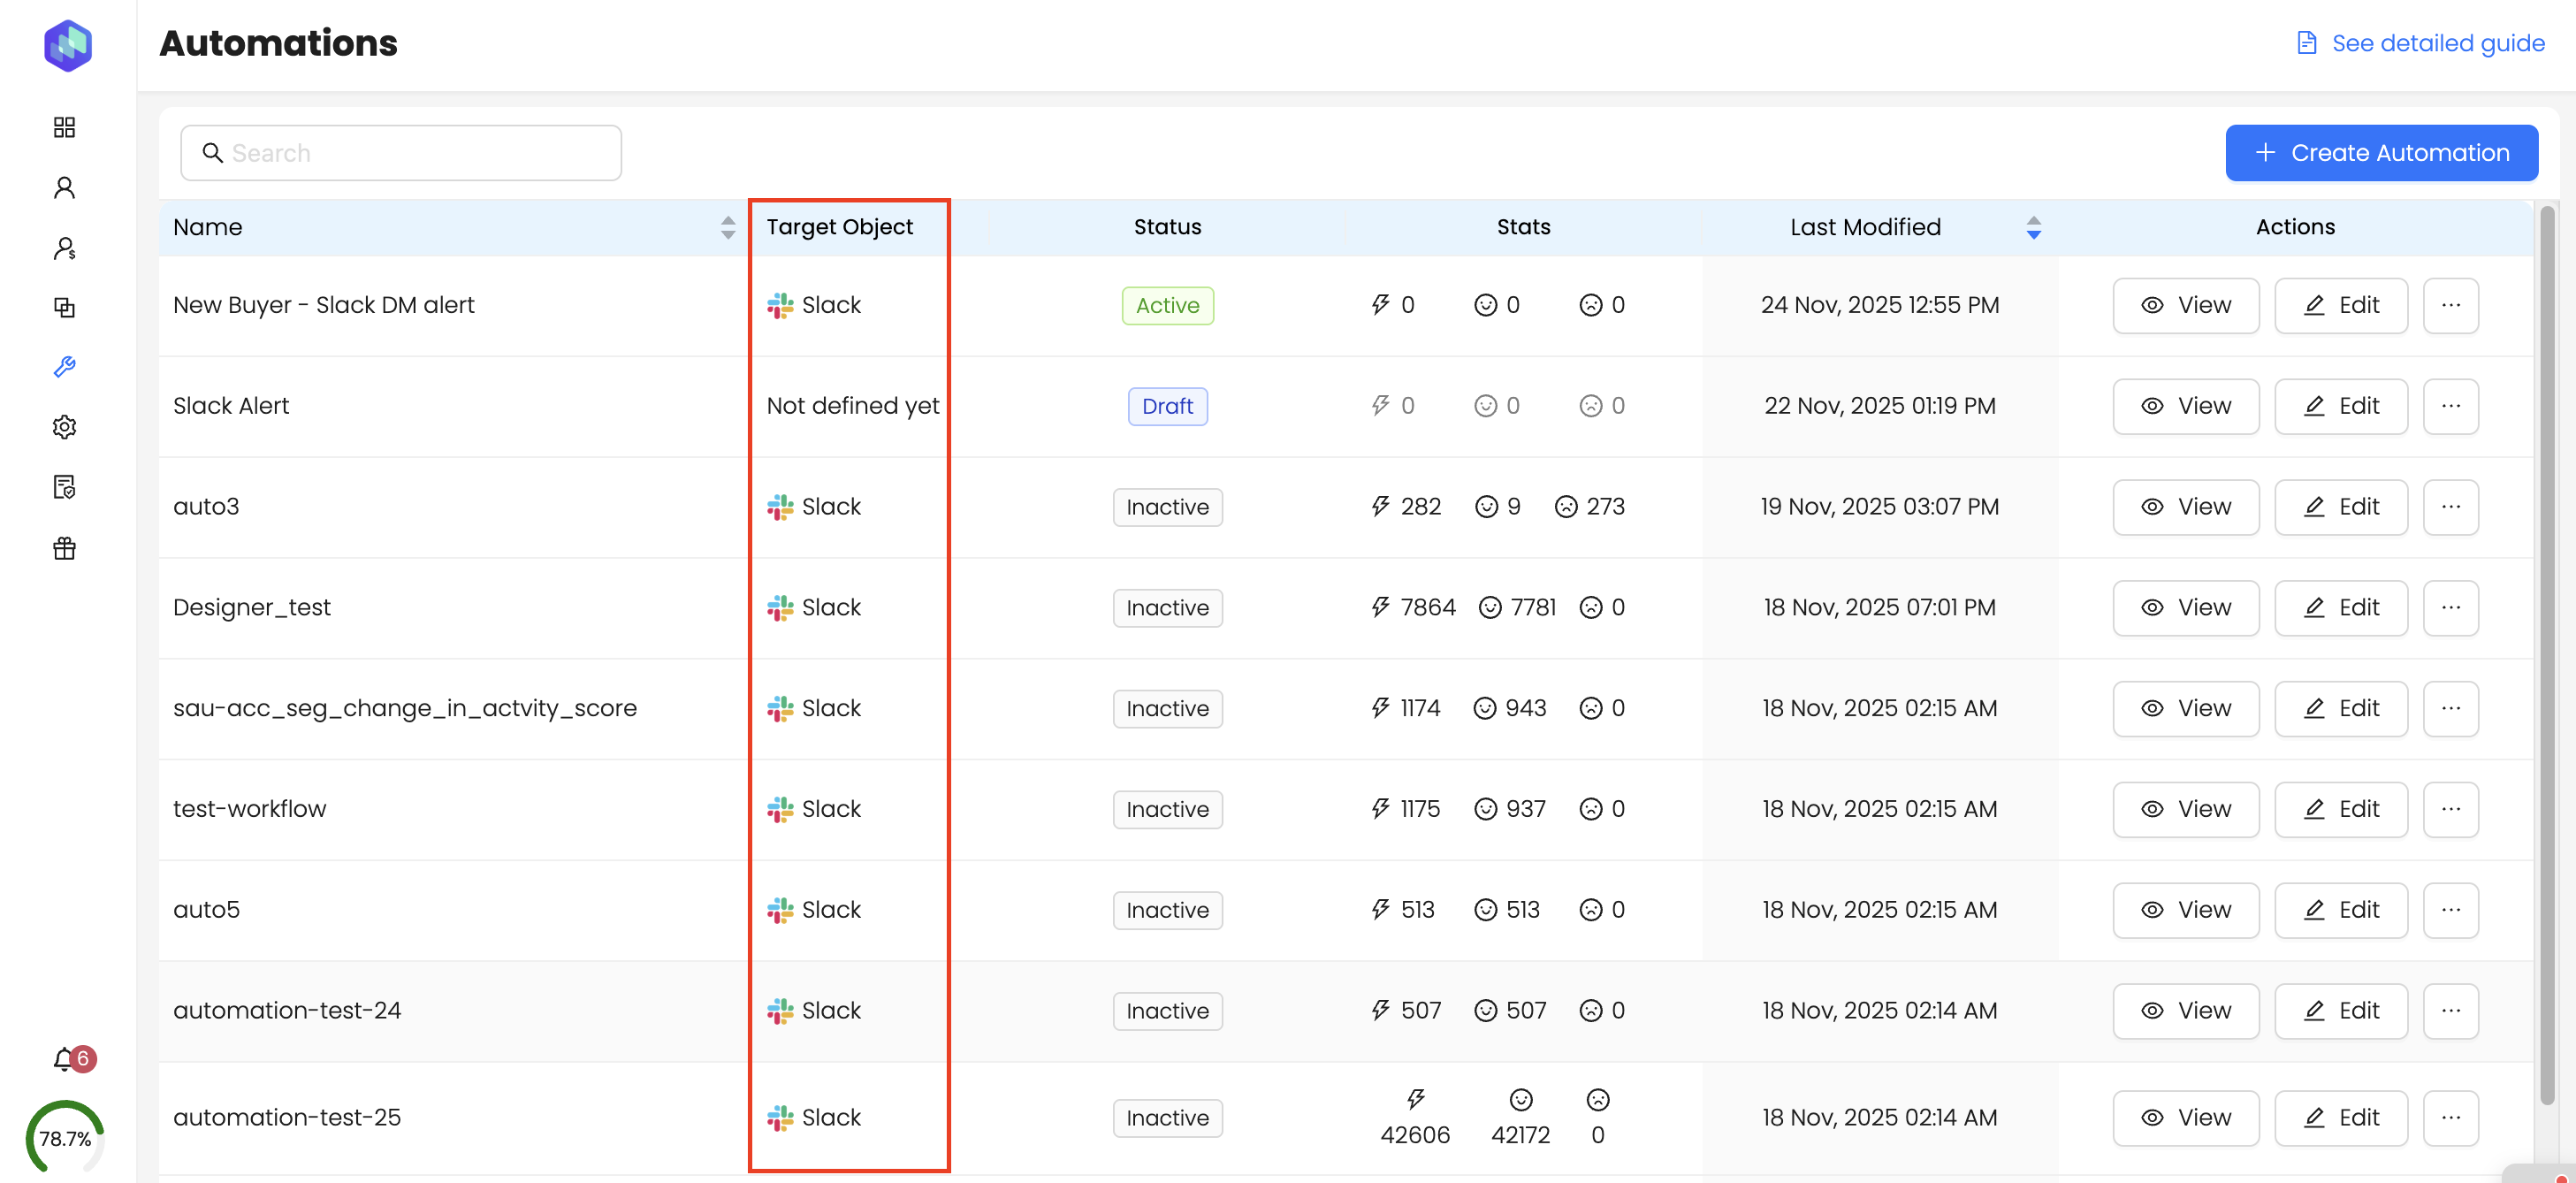Open the user-dollar buyers icon in sidebar
This screenshot has height=1183, width=2576.
[x=64, y=248]
